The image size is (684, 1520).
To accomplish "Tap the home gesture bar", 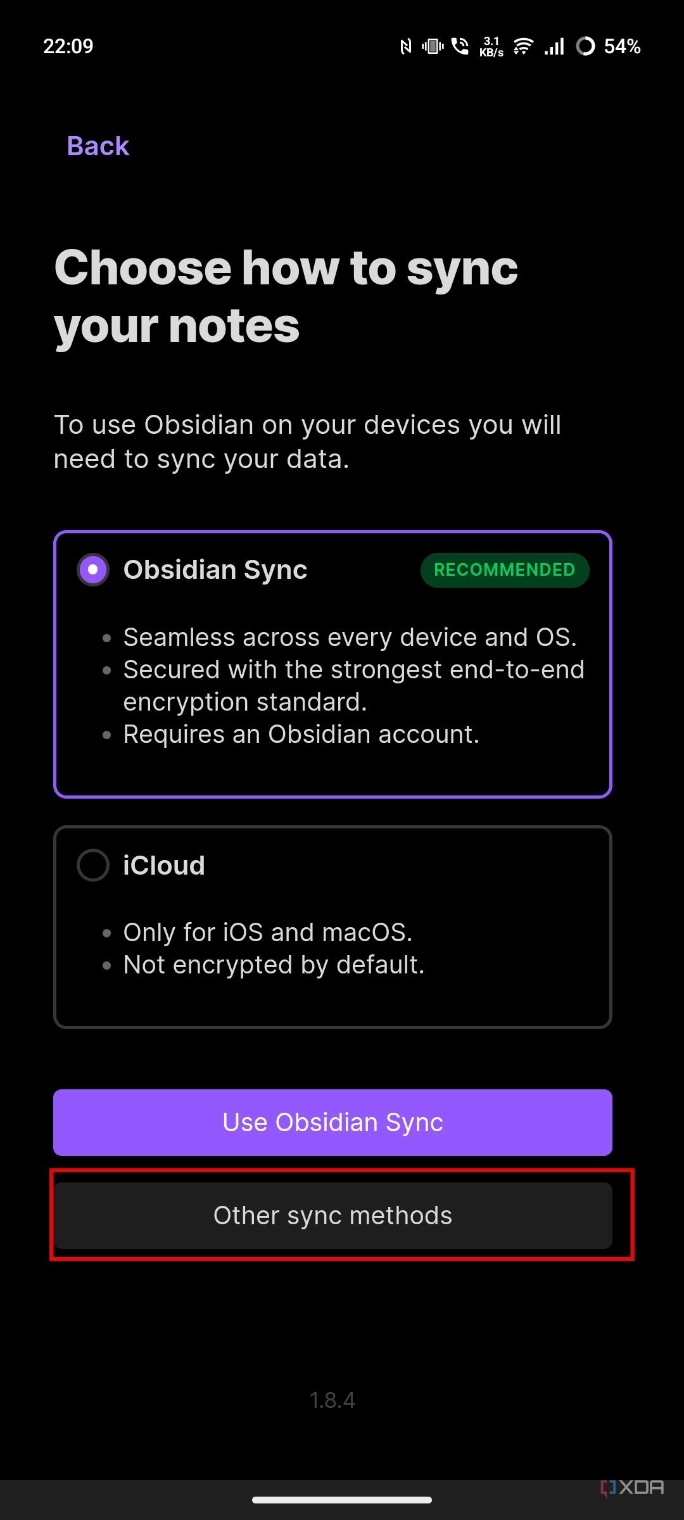I will [342, 1500].
